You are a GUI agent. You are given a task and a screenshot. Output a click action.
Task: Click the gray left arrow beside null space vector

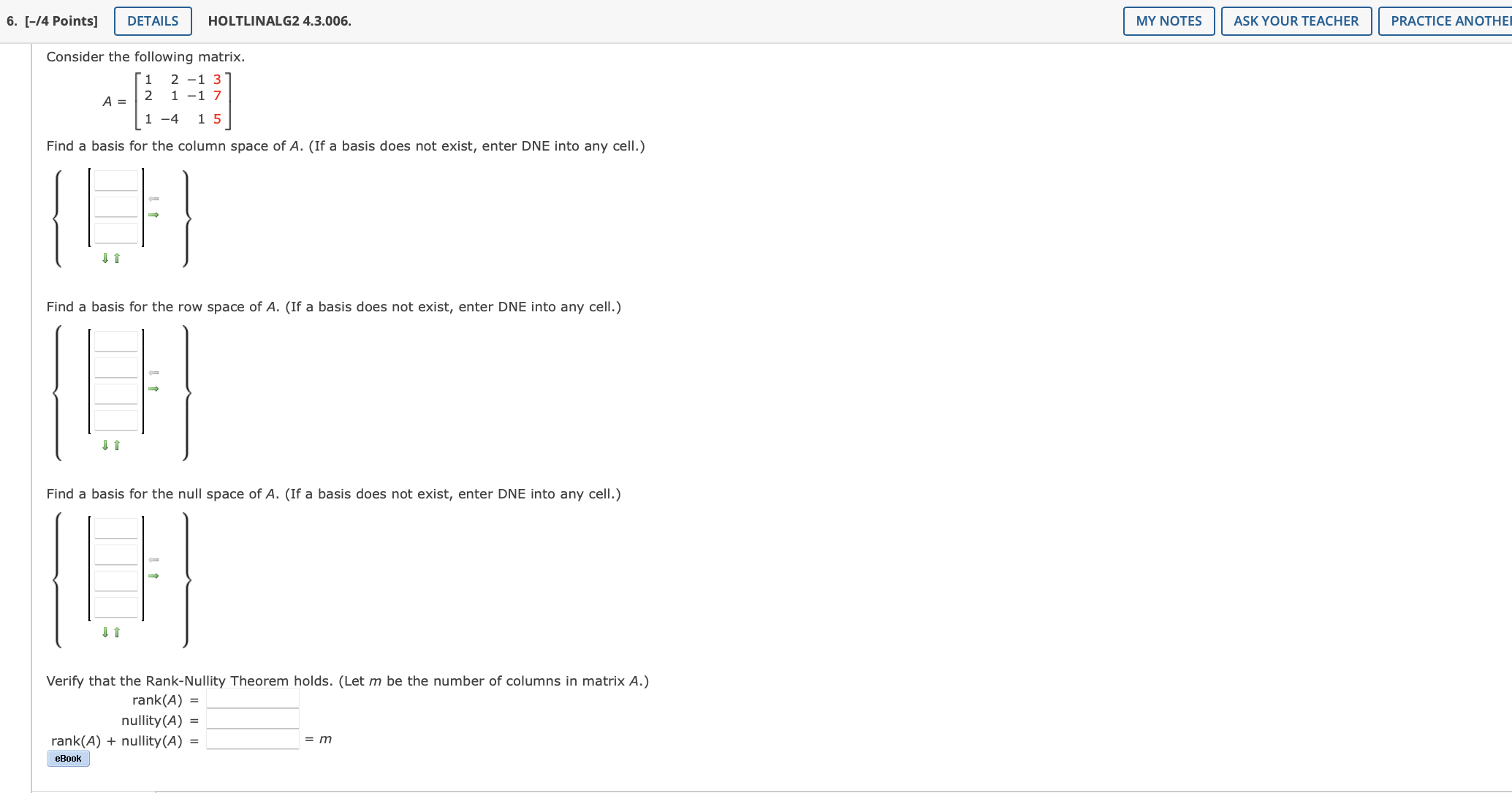pos(153,560)
